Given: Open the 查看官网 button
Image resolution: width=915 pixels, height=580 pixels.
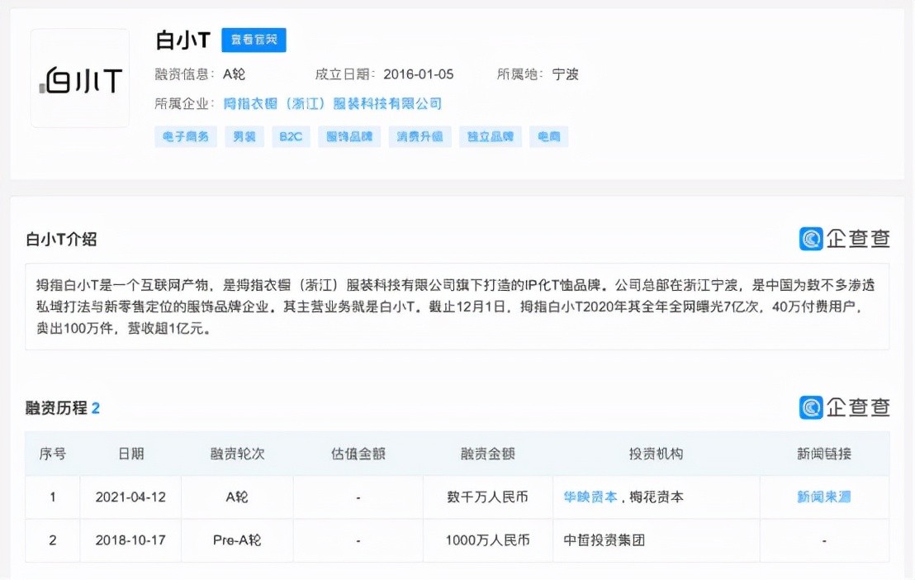Looking at the screenshot, I should (x=254, y=40).
